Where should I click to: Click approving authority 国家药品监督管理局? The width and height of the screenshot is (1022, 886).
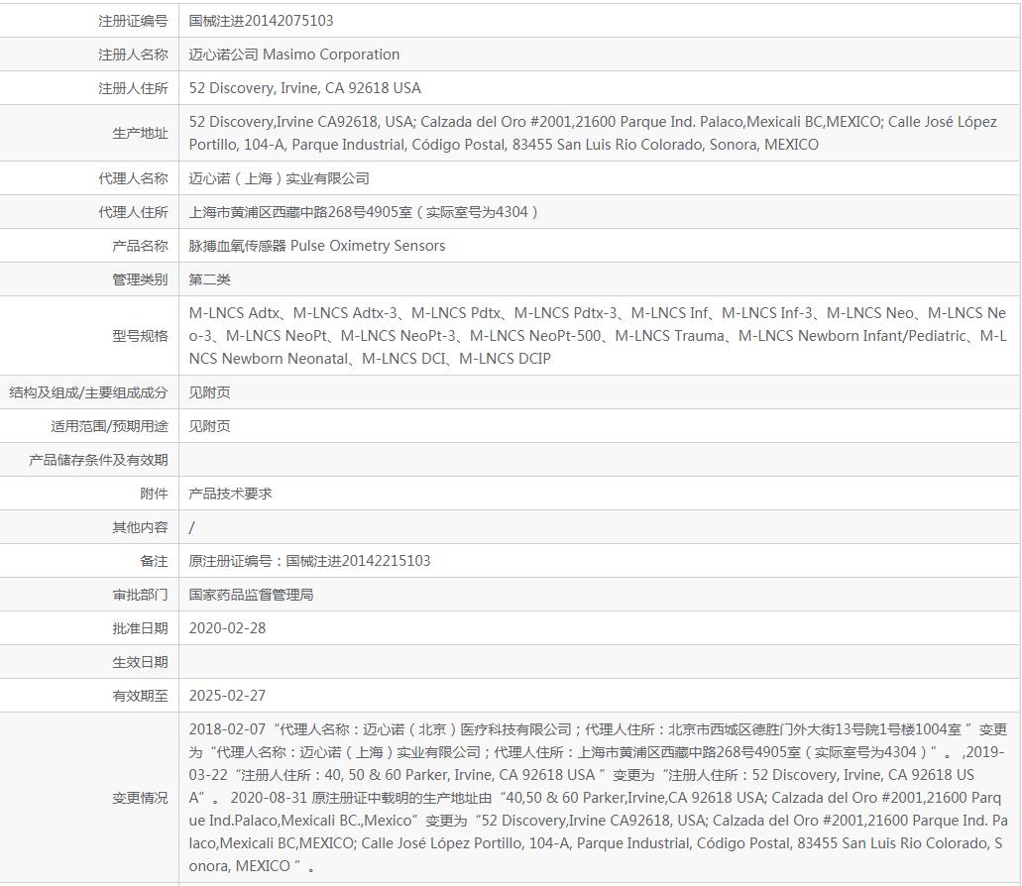pos(251,595)
